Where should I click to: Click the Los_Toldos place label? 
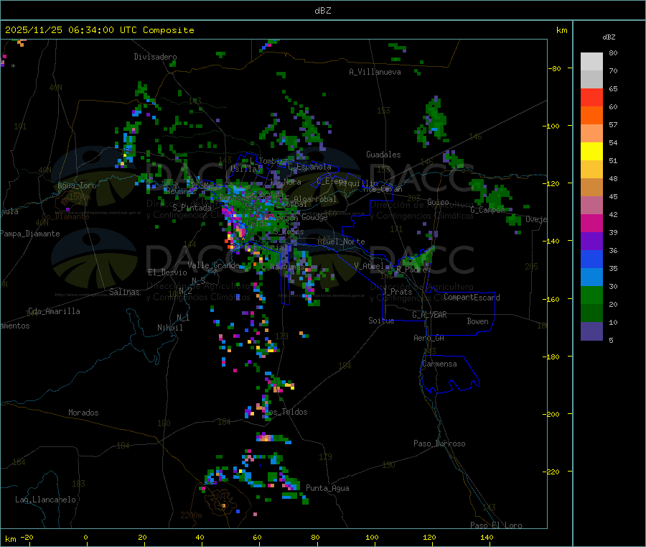(286, 412)
